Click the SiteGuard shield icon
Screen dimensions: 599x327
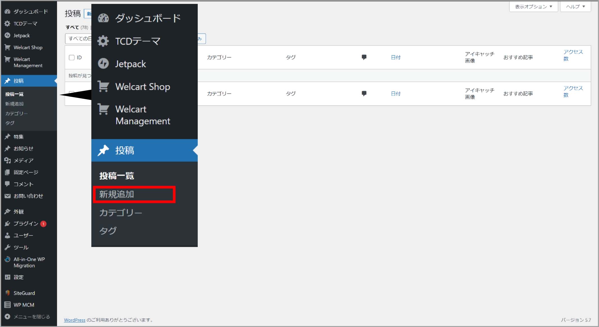tap(7, 293)
